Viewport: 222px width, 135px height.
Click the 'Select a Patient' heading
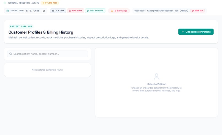click(x=156, y=84)
